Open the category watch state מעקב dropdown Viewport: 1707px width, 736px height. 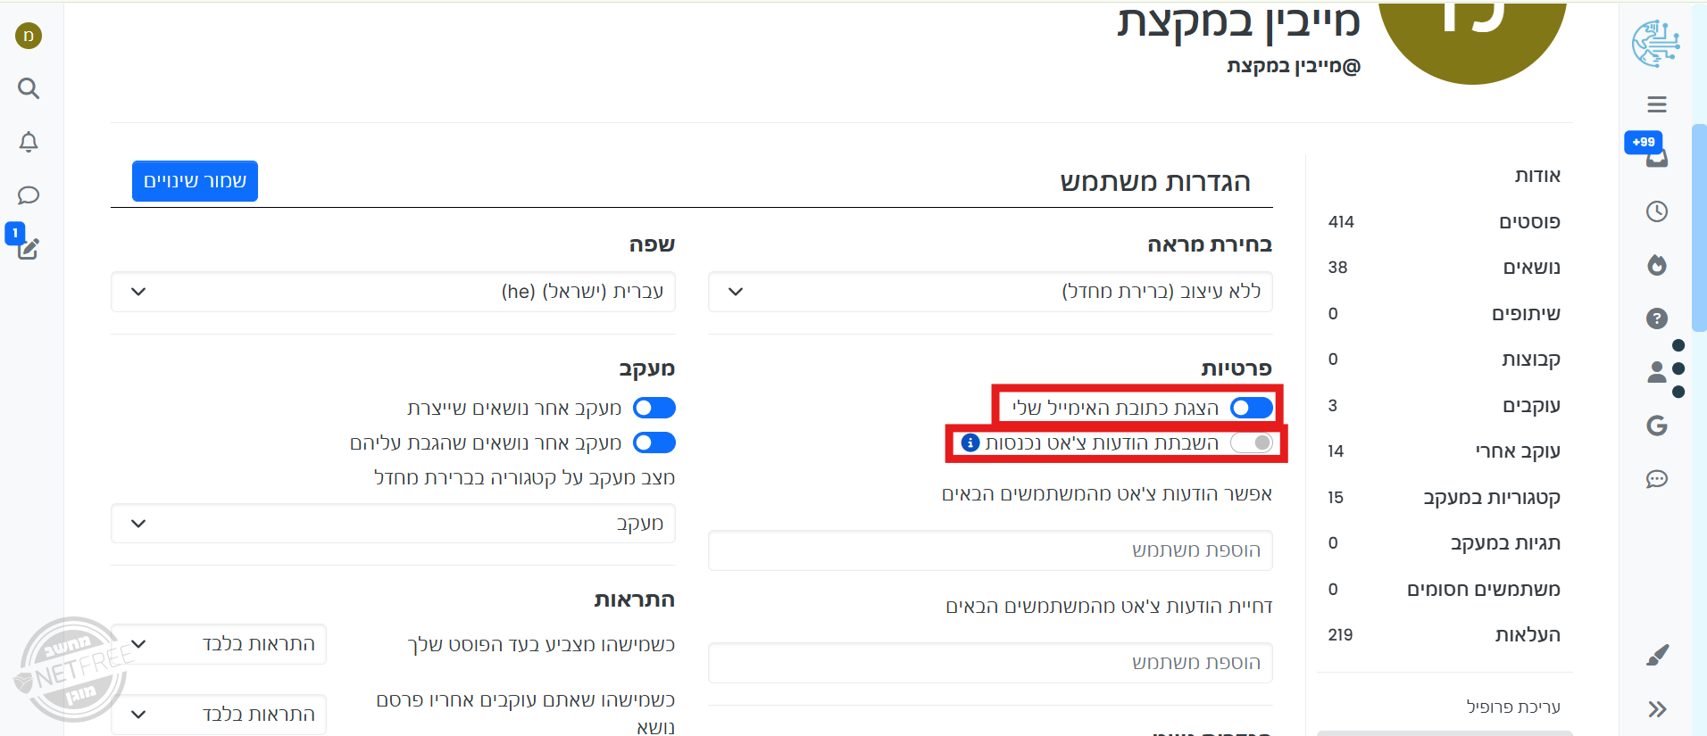tap(393, 523)
